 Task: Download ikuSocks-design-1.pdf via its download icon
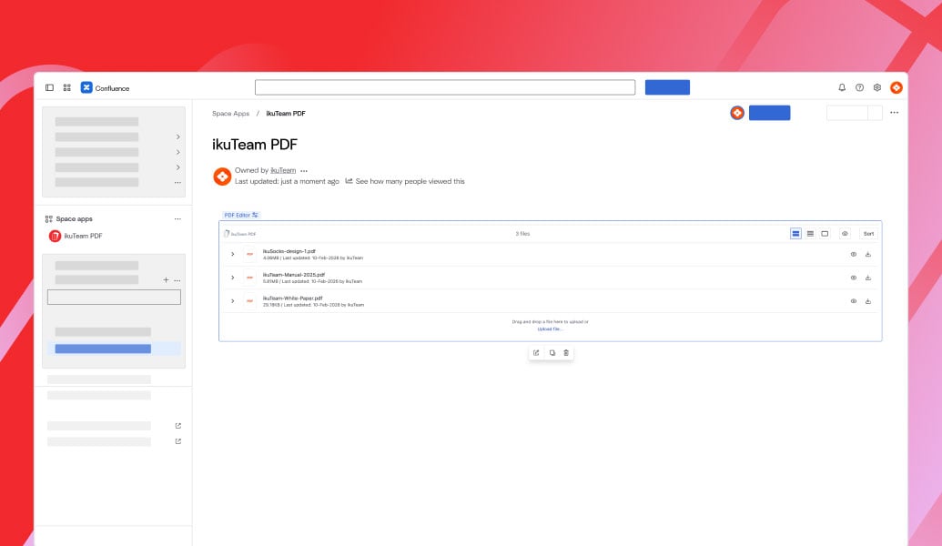click(867, 254)
